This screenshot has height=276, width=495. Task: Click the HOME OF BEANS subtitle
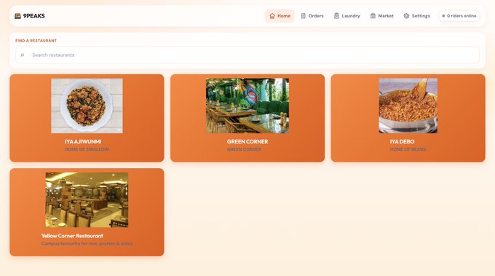click(408, 149)
